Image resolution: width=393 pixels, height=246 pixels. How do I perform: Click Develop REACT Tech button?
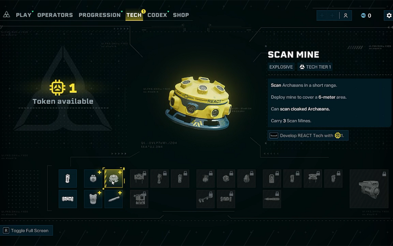point(308,136)
